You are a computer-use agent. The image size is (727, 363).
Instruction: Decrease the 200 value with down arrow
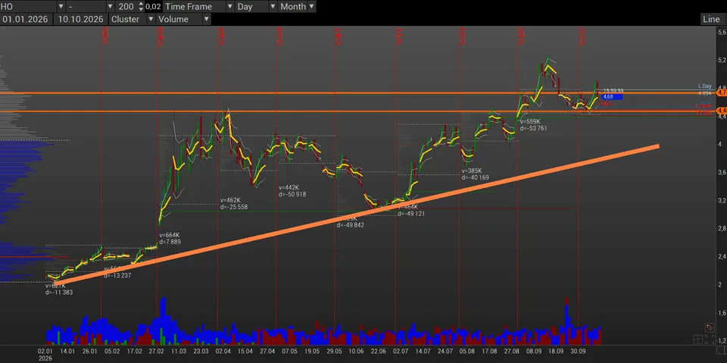pos(141,9)
